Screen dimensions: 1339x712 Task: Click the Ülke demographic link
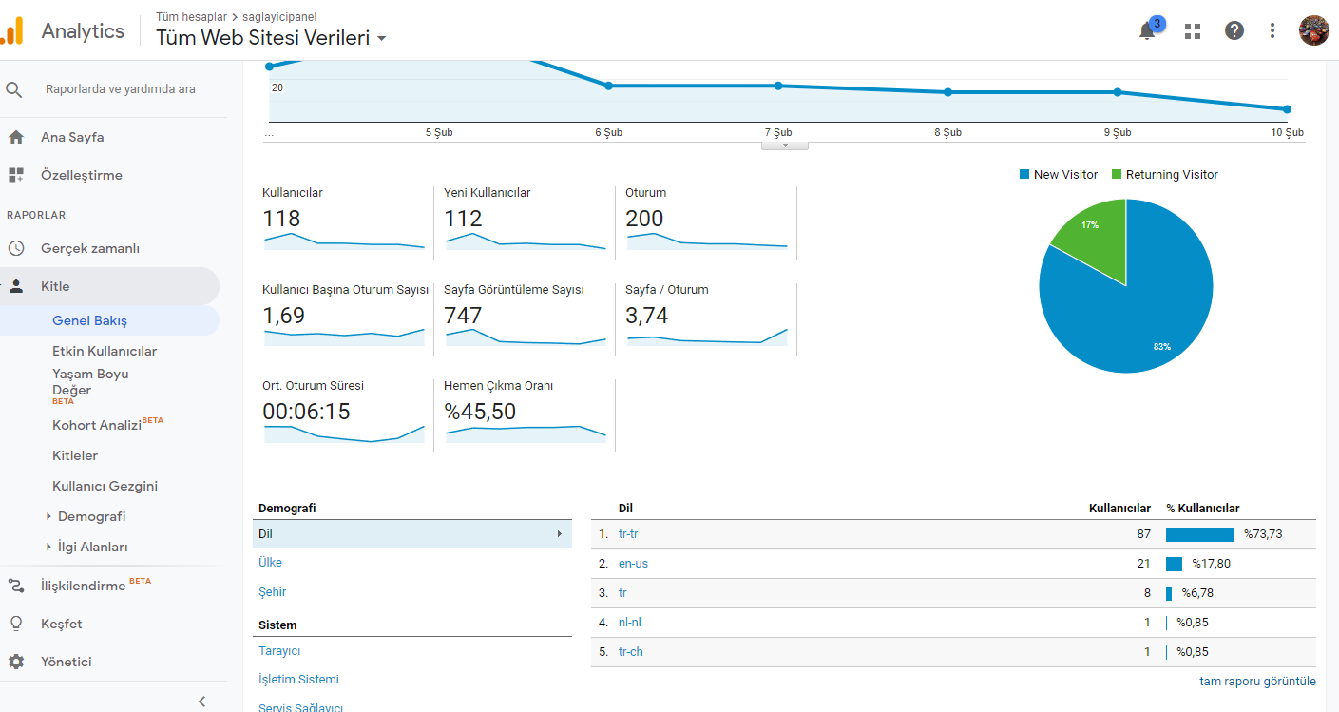tap(270, 562)
